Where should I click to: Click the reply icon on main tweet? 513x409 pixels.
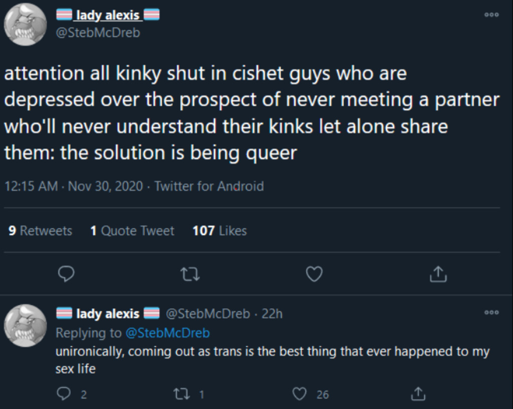click(x=66, y=273)
